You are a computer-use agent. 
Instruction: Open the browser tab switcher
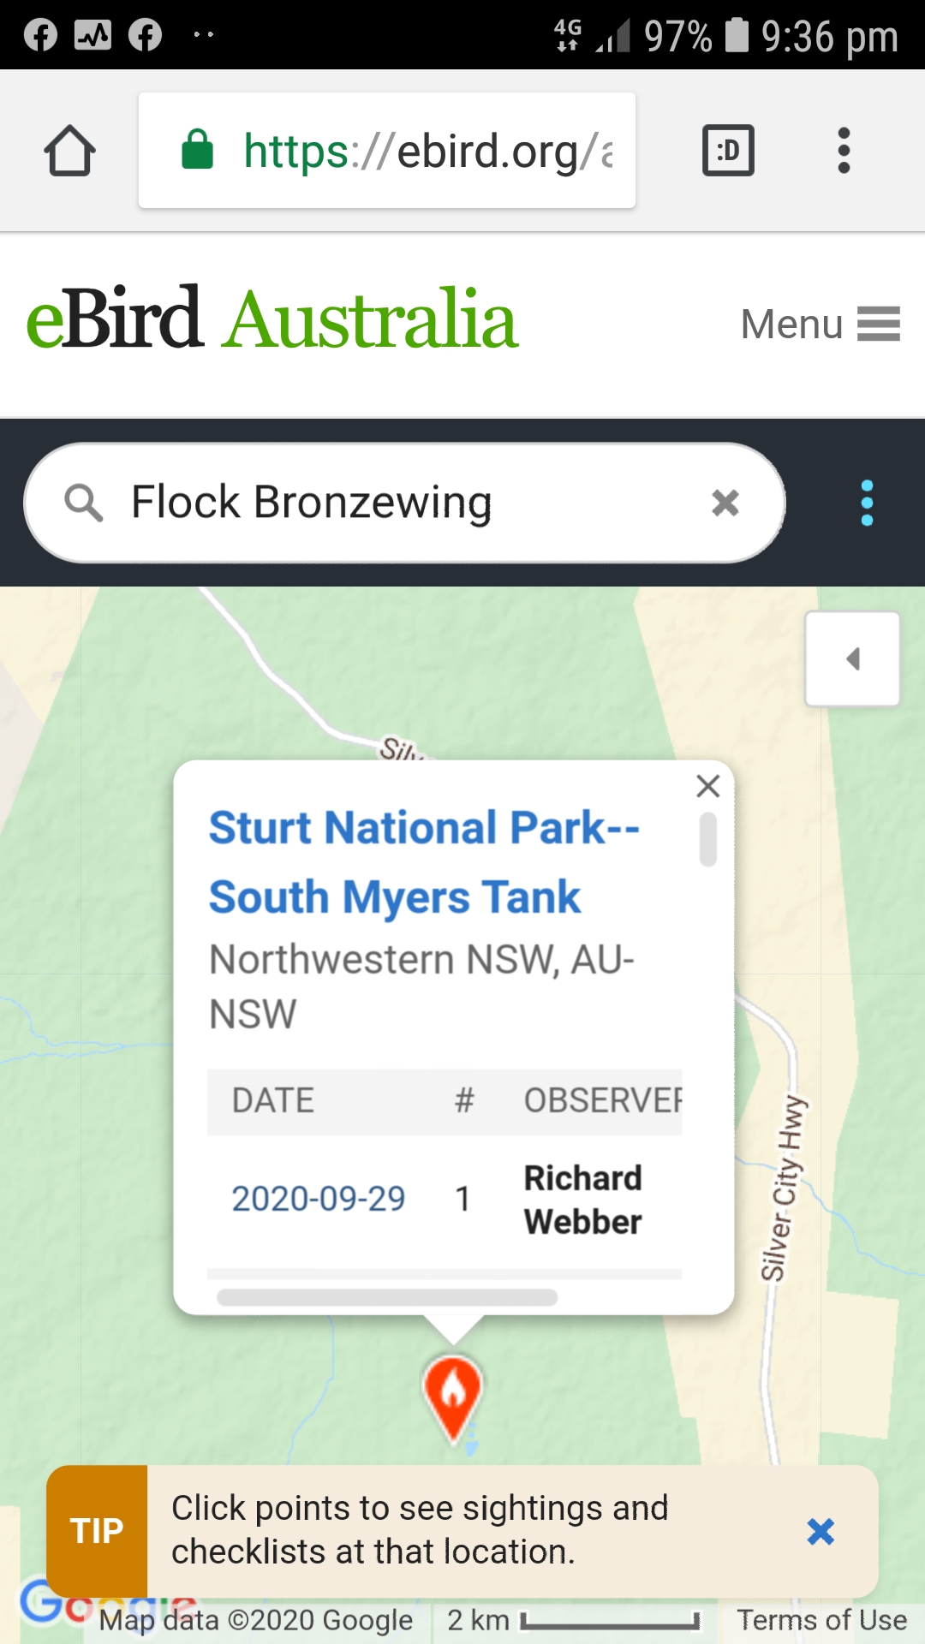pos(728,151)
